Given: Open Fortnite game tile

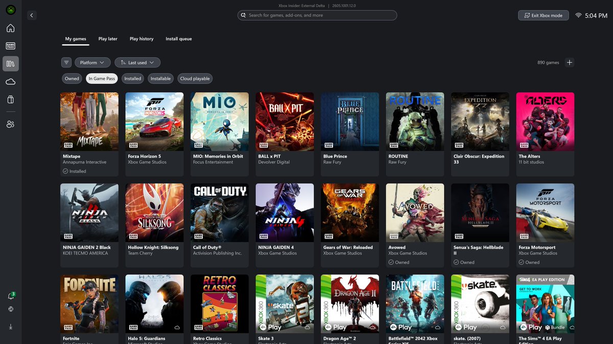Looking at the screenshot, I should 89,309.
